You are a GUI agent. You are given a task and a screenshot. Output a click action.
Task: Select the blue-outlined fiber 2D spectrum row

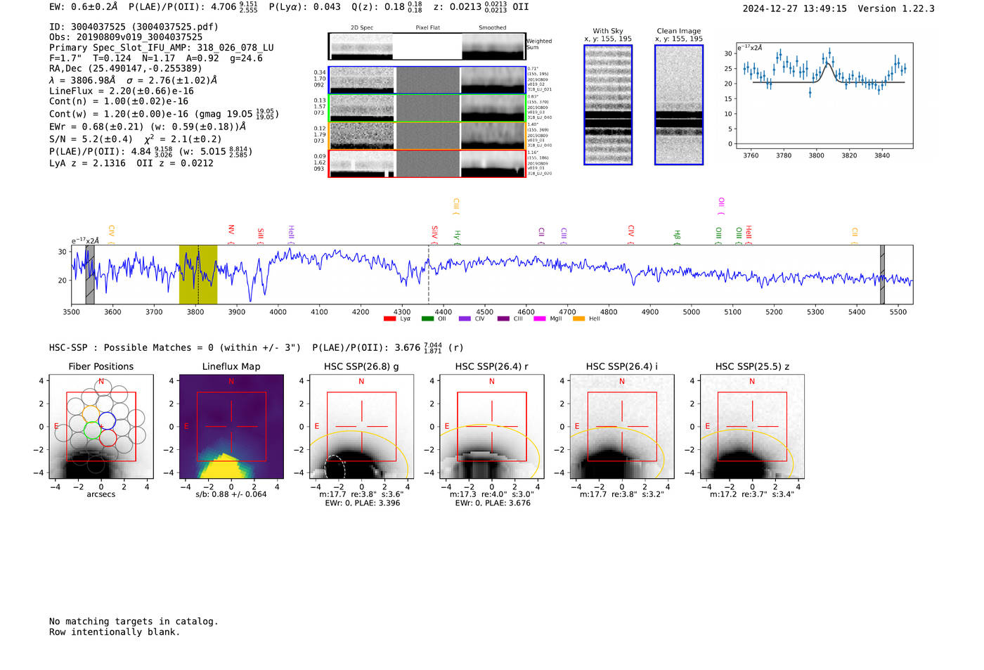click(x=427, y=80)
